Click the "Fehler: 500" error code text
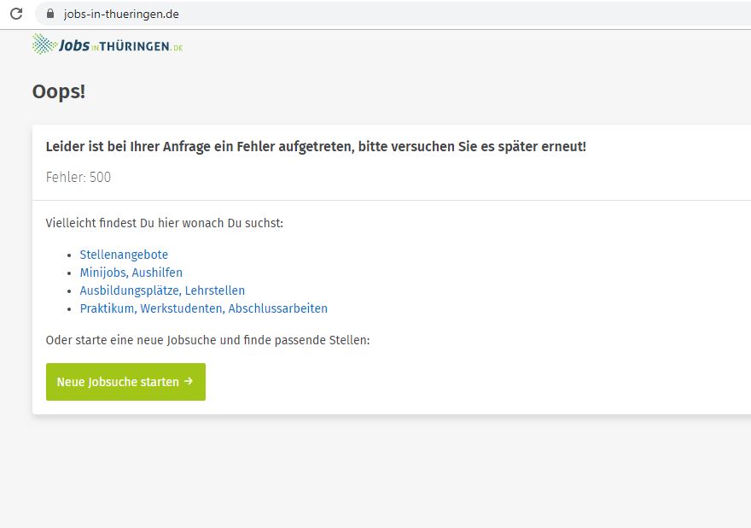The height and width of the screenshot is (528, 751). point(79,178)
